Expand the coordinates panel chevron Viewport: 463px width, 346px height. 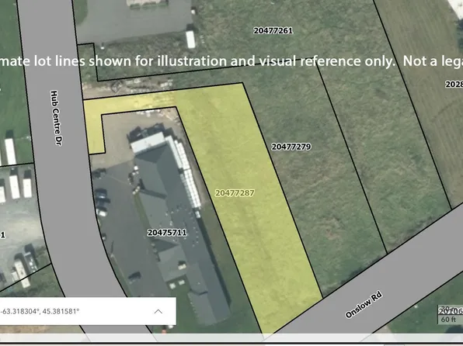158,312
